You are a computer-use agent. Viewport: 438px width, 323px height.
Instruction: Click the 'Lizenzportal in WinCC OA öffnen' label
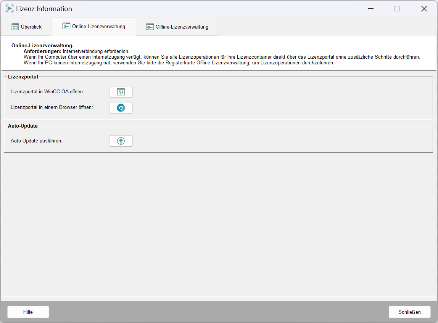(x=47, y=92)
